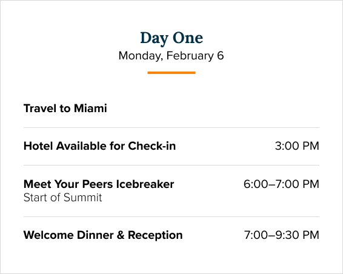This screenshot has height=274, width=343.
Task: Click the 6:00–7:00 PM time slot
Action: [281, 184]
